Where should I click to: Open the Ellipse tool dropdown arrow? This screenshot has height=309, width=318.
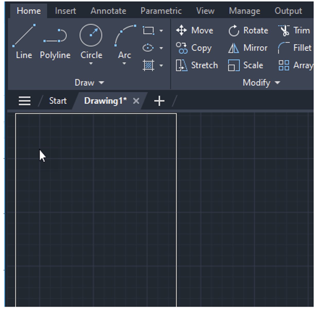(x=161, y=48)
